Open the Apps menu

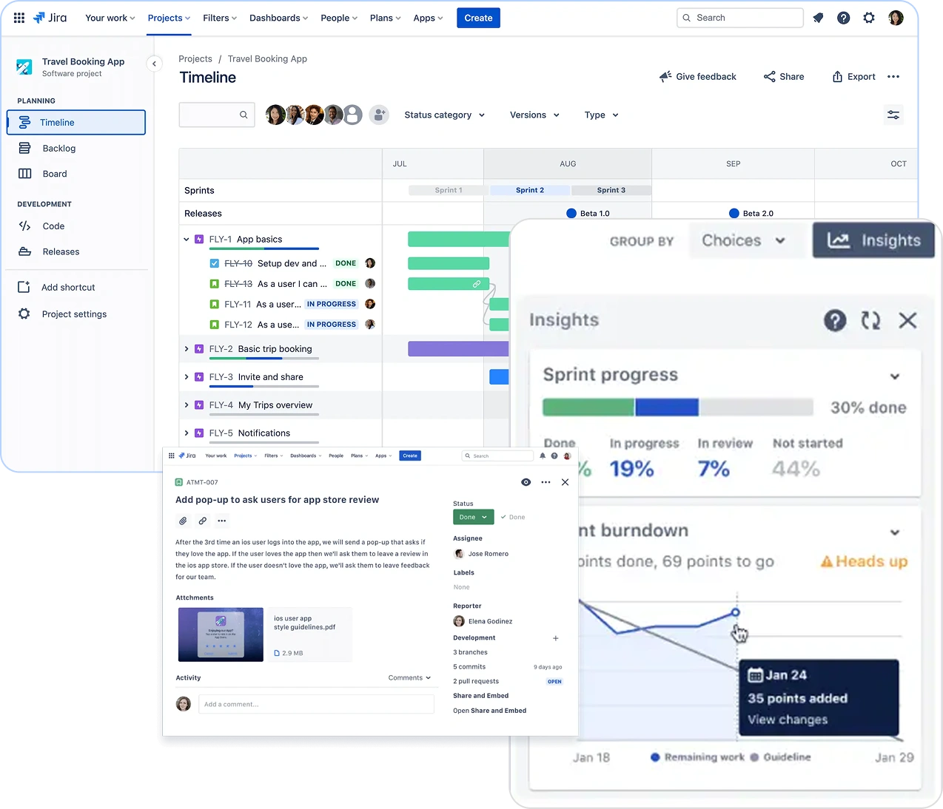click(428, 18)
